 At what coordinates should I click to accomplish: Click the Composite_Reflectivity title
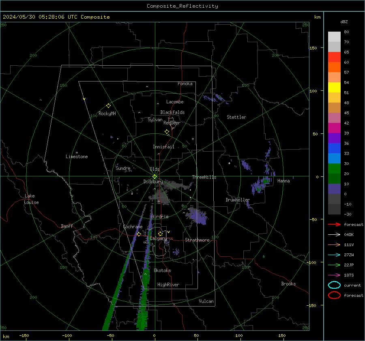click(182, 6)
